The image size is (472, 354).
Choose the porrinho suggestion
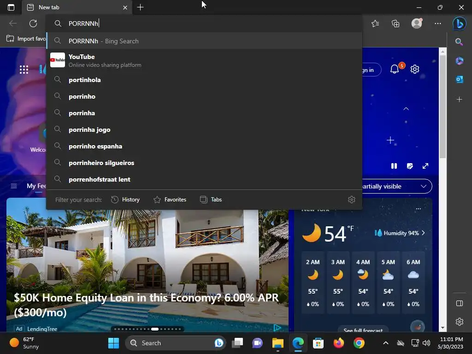[204, 96]
